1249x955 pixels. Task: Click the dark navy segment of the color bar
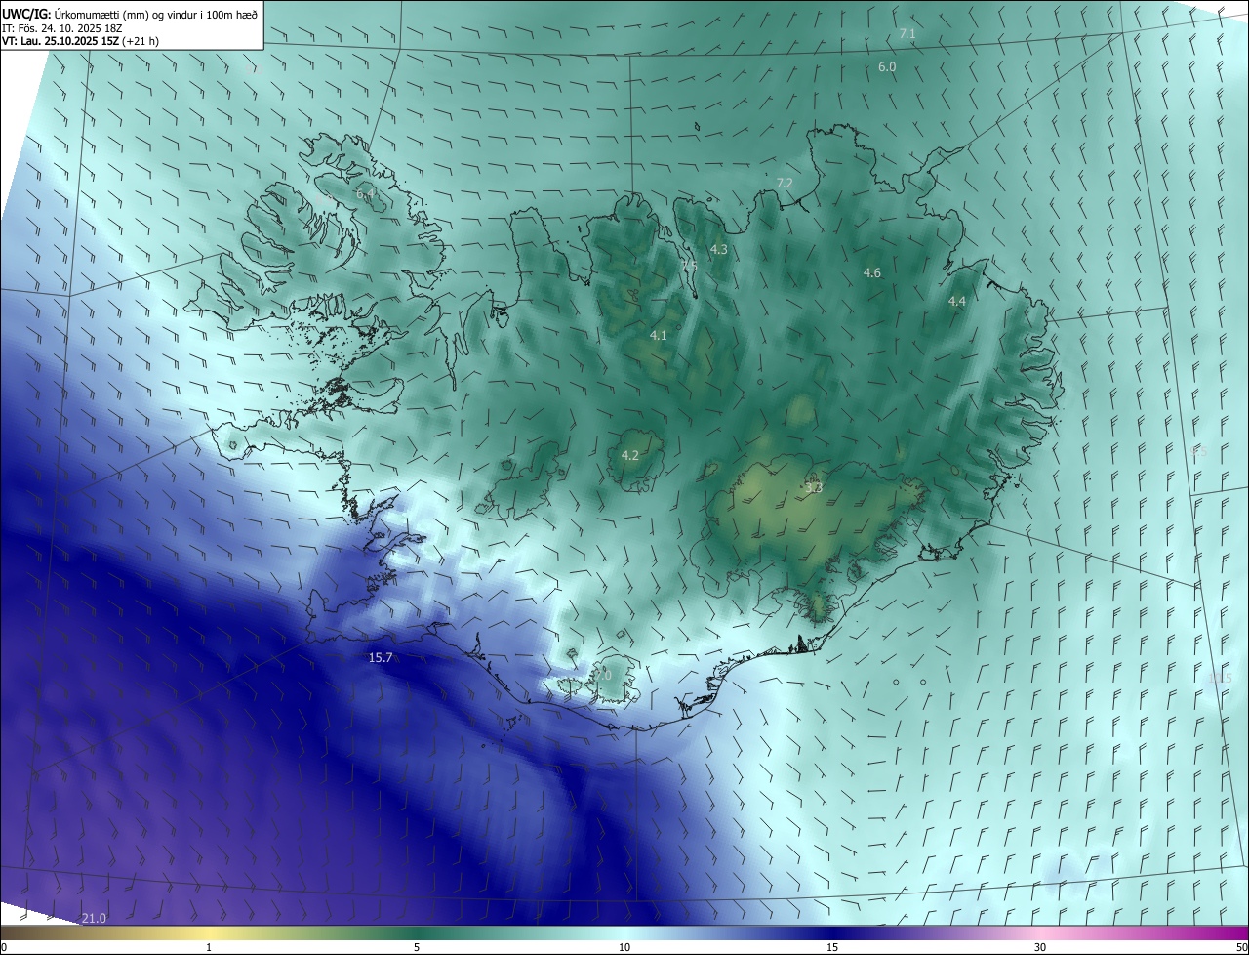(x=832, y=933)
